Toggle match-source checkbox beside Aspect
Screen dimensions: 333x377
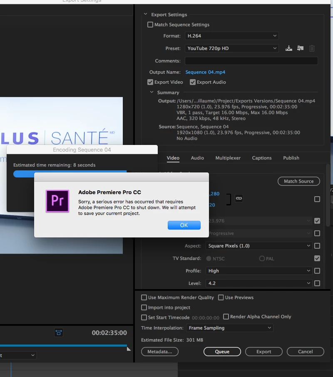(317, 246)
